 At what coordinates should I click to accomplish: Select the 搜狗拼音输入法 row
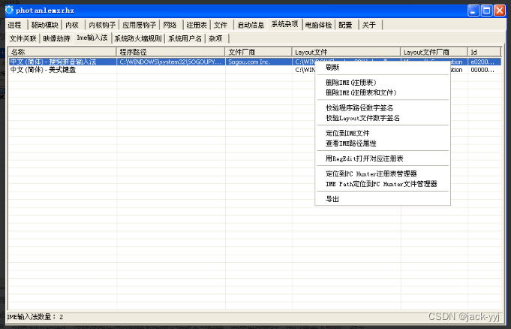tap(255, 62)
